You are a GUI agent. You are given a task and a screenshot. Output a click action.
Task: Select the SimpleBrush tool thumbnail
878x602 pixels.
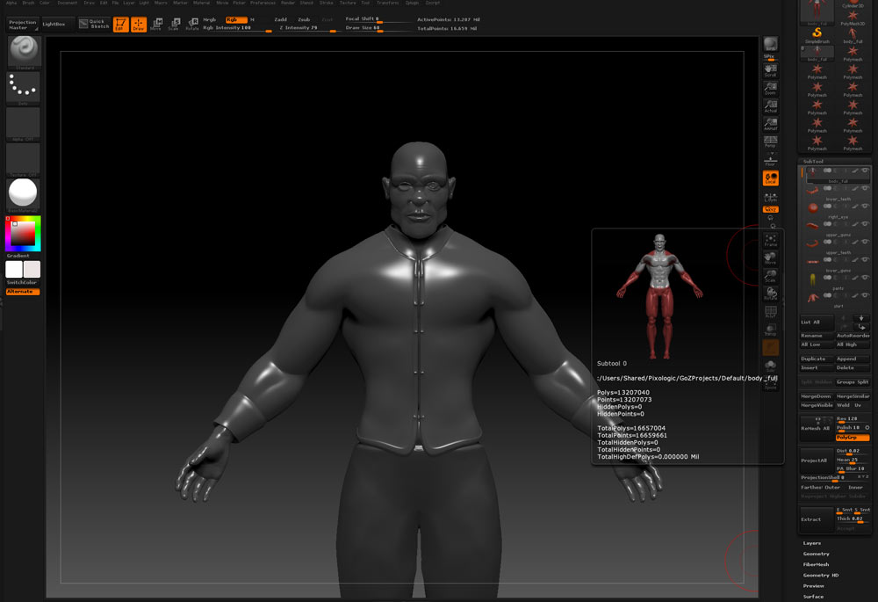click(817, 35)
